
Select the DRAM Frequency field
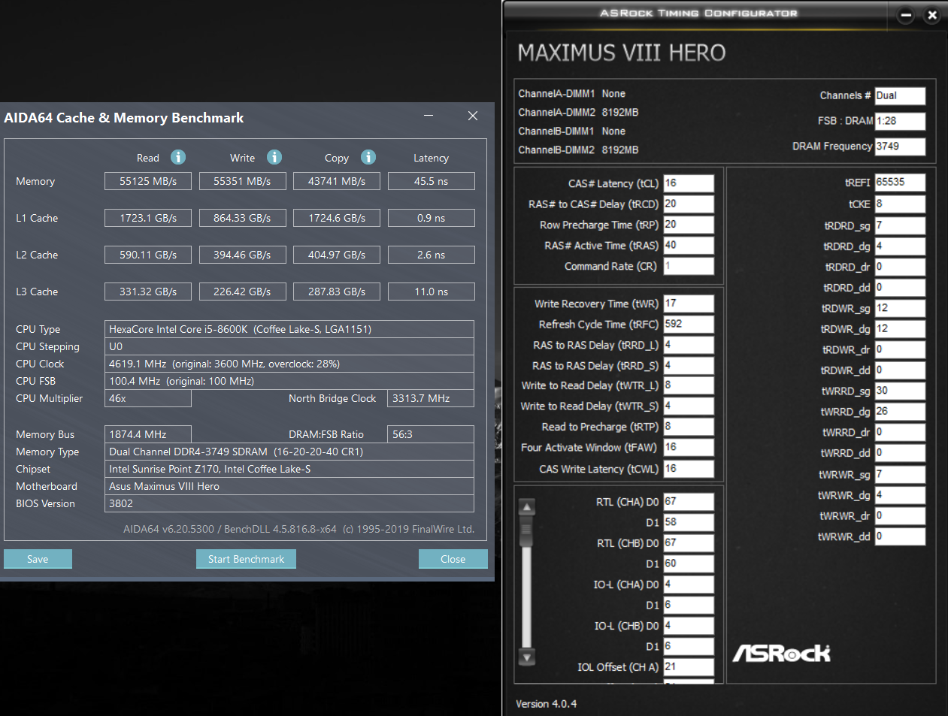pos(900,147)
